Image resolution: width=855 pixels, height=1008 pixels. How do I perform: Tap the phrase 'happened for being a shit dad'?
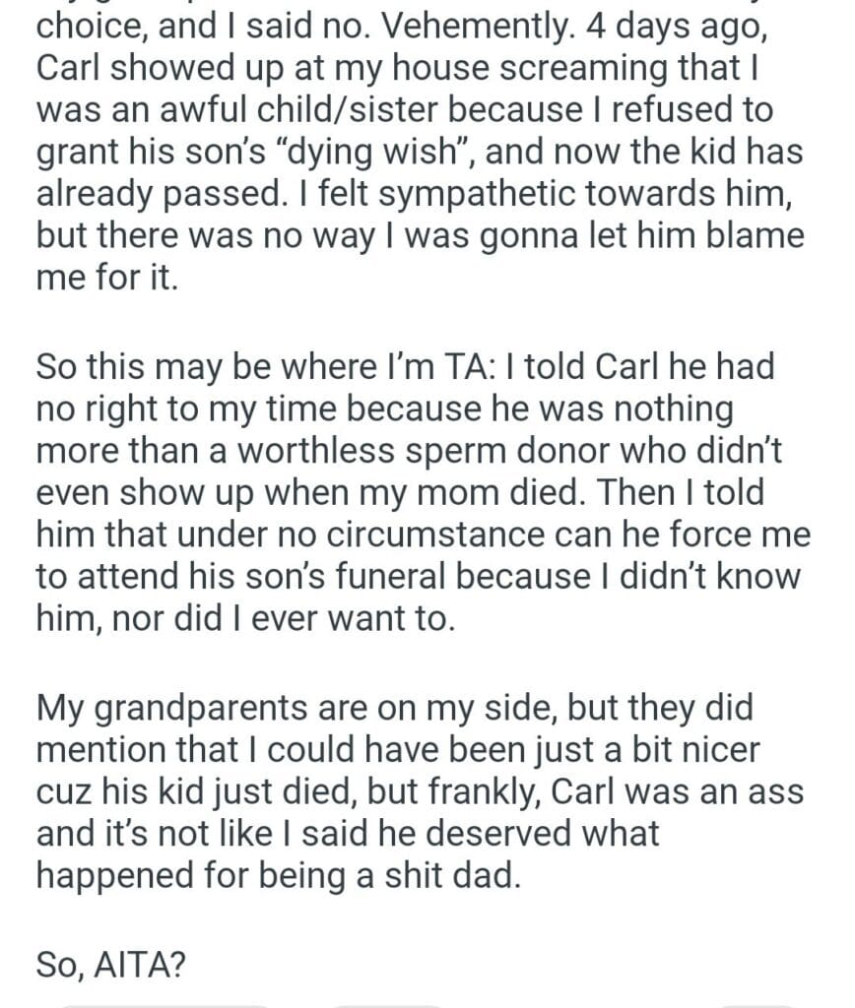coord(277,875)
